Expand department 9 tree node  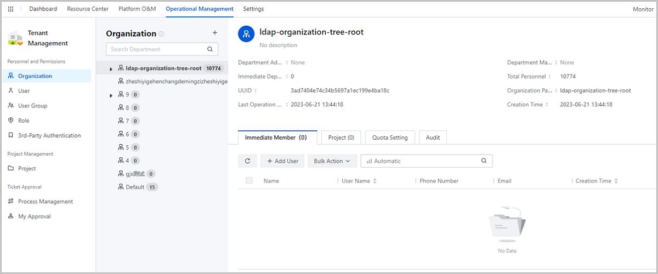click(x=111, y=95)
